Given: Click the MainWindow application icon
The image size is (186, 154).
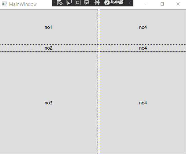Looking at the screenshot, I should 4,4.
